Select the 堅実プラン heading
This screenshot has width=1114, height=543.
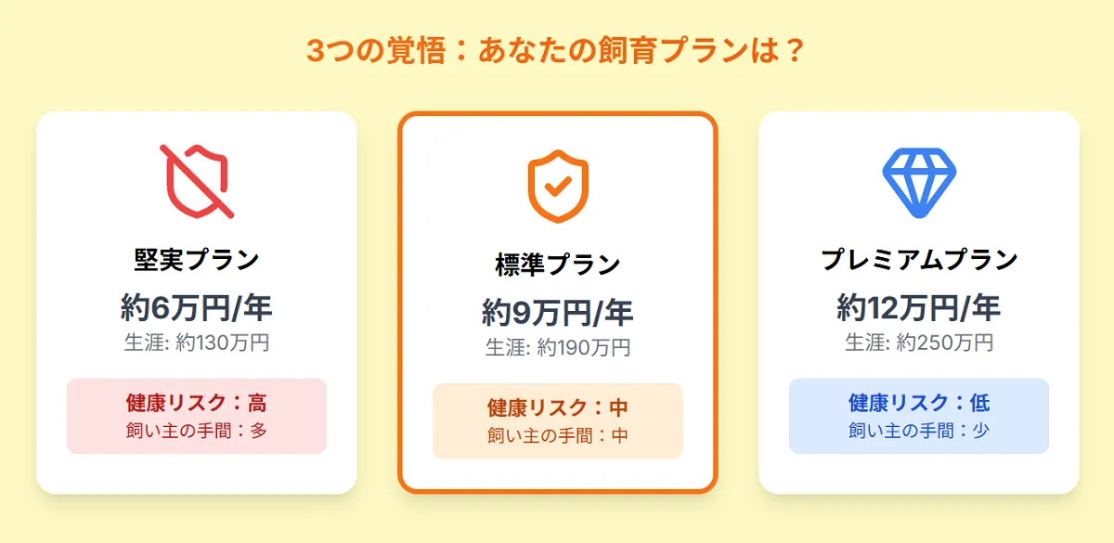point(197,259)
